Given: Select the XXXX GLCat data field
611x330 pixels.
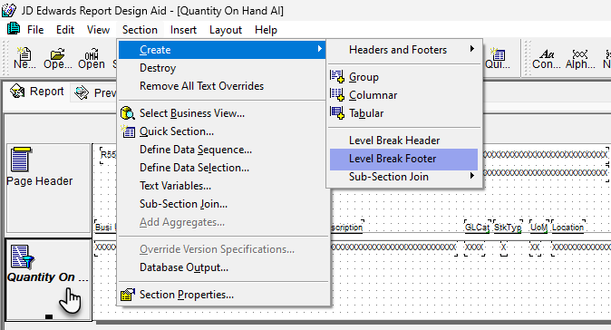Looking at the screenshot, I should tap(474, 247).
